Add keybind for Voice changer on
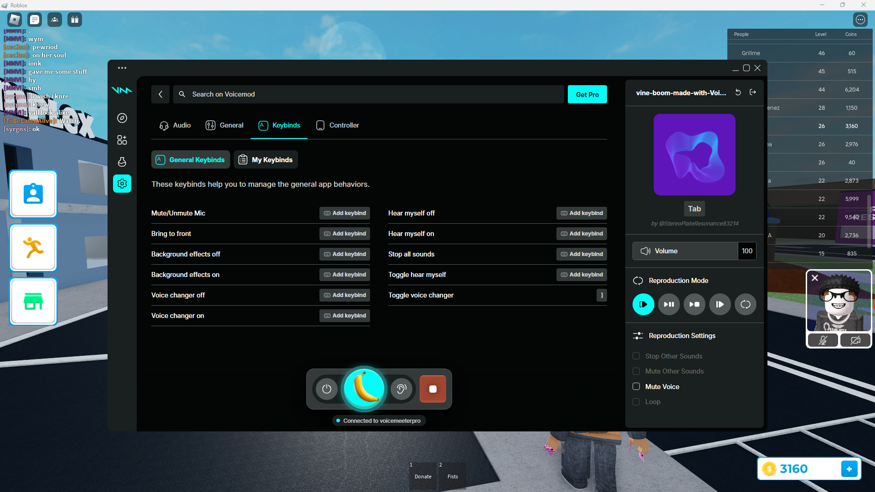This screenshot has height=492, width=875. 345,316
